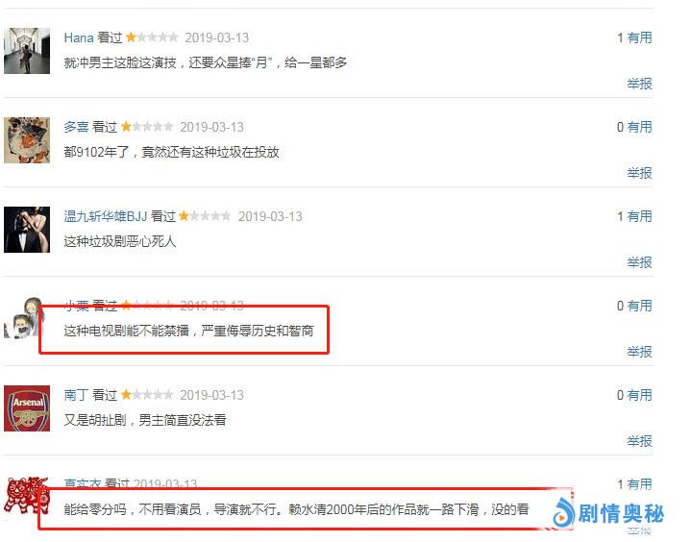This screenshot has width=691, height=542.
Task: Open the Arsenal logo avatar
Action: tap(27, 408)
